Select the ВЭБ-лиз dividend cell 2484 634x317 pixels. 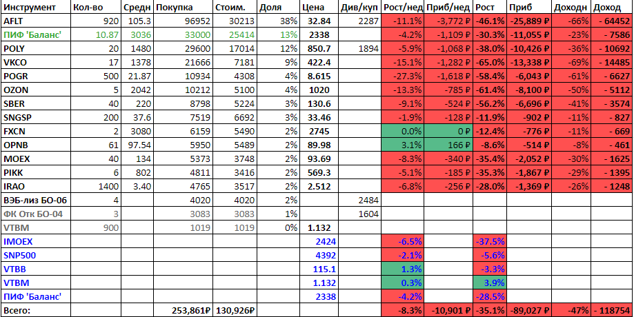(x=360, y=201)
